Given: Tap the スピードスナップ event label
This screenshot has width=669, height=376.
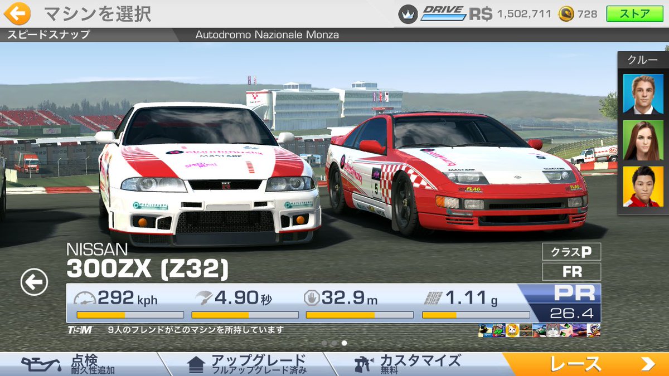Looking at the screenshot, I should point(49,35).
